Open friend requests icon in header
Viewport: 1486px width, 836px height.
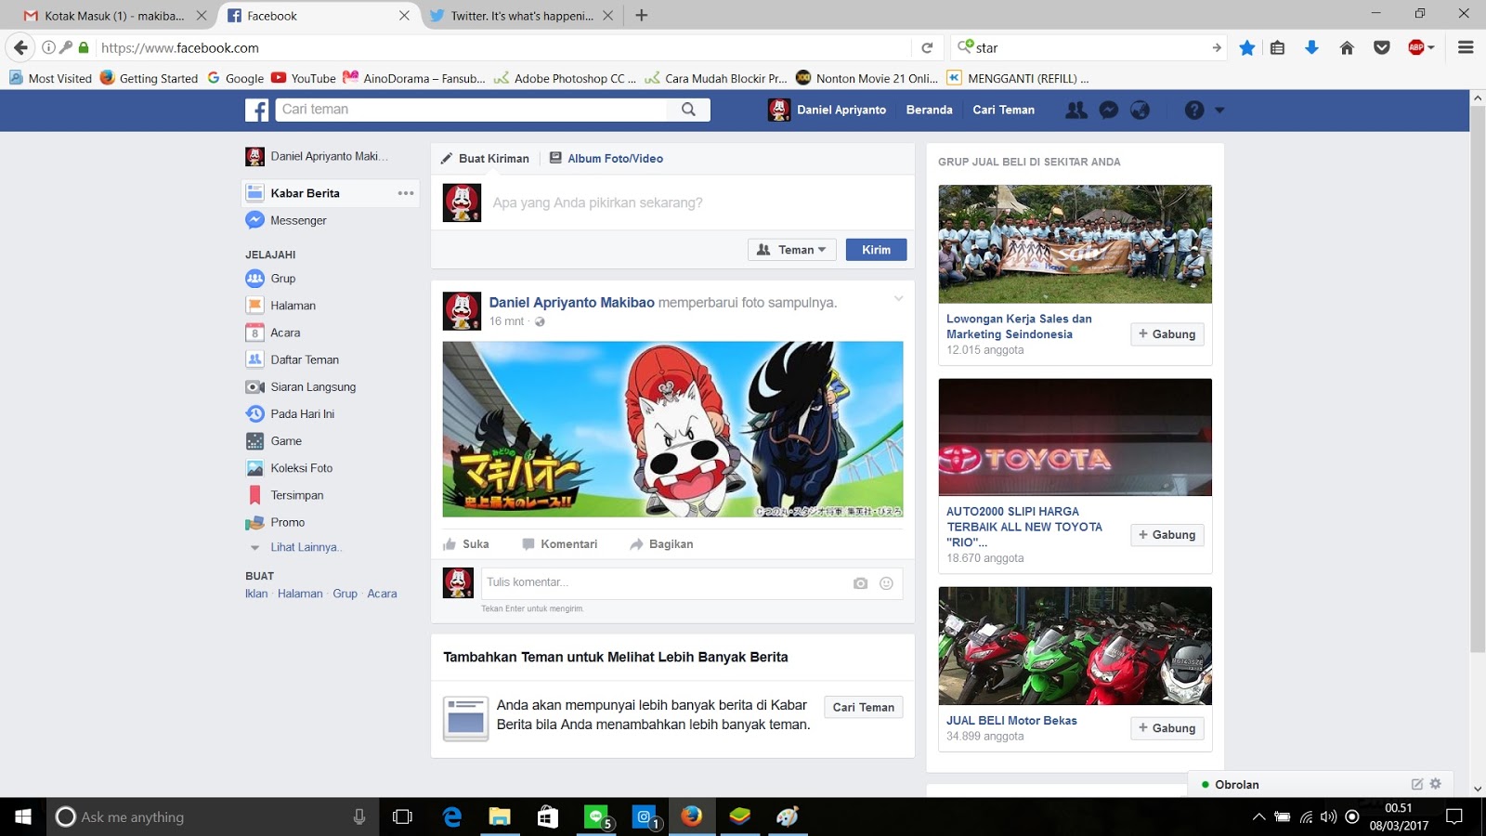(1076, 110)
